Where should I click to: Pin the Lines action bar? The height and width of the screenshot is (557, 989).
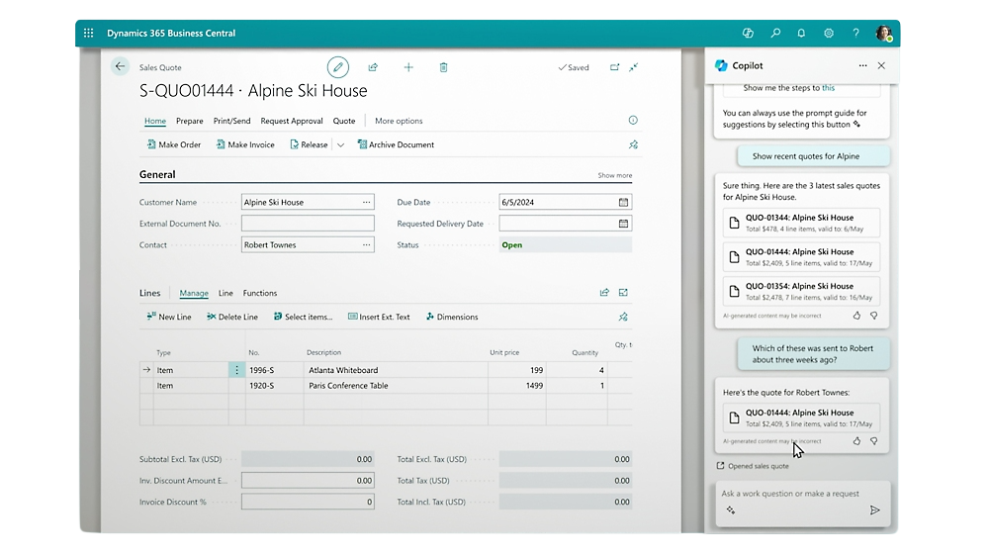coord(623,317)
